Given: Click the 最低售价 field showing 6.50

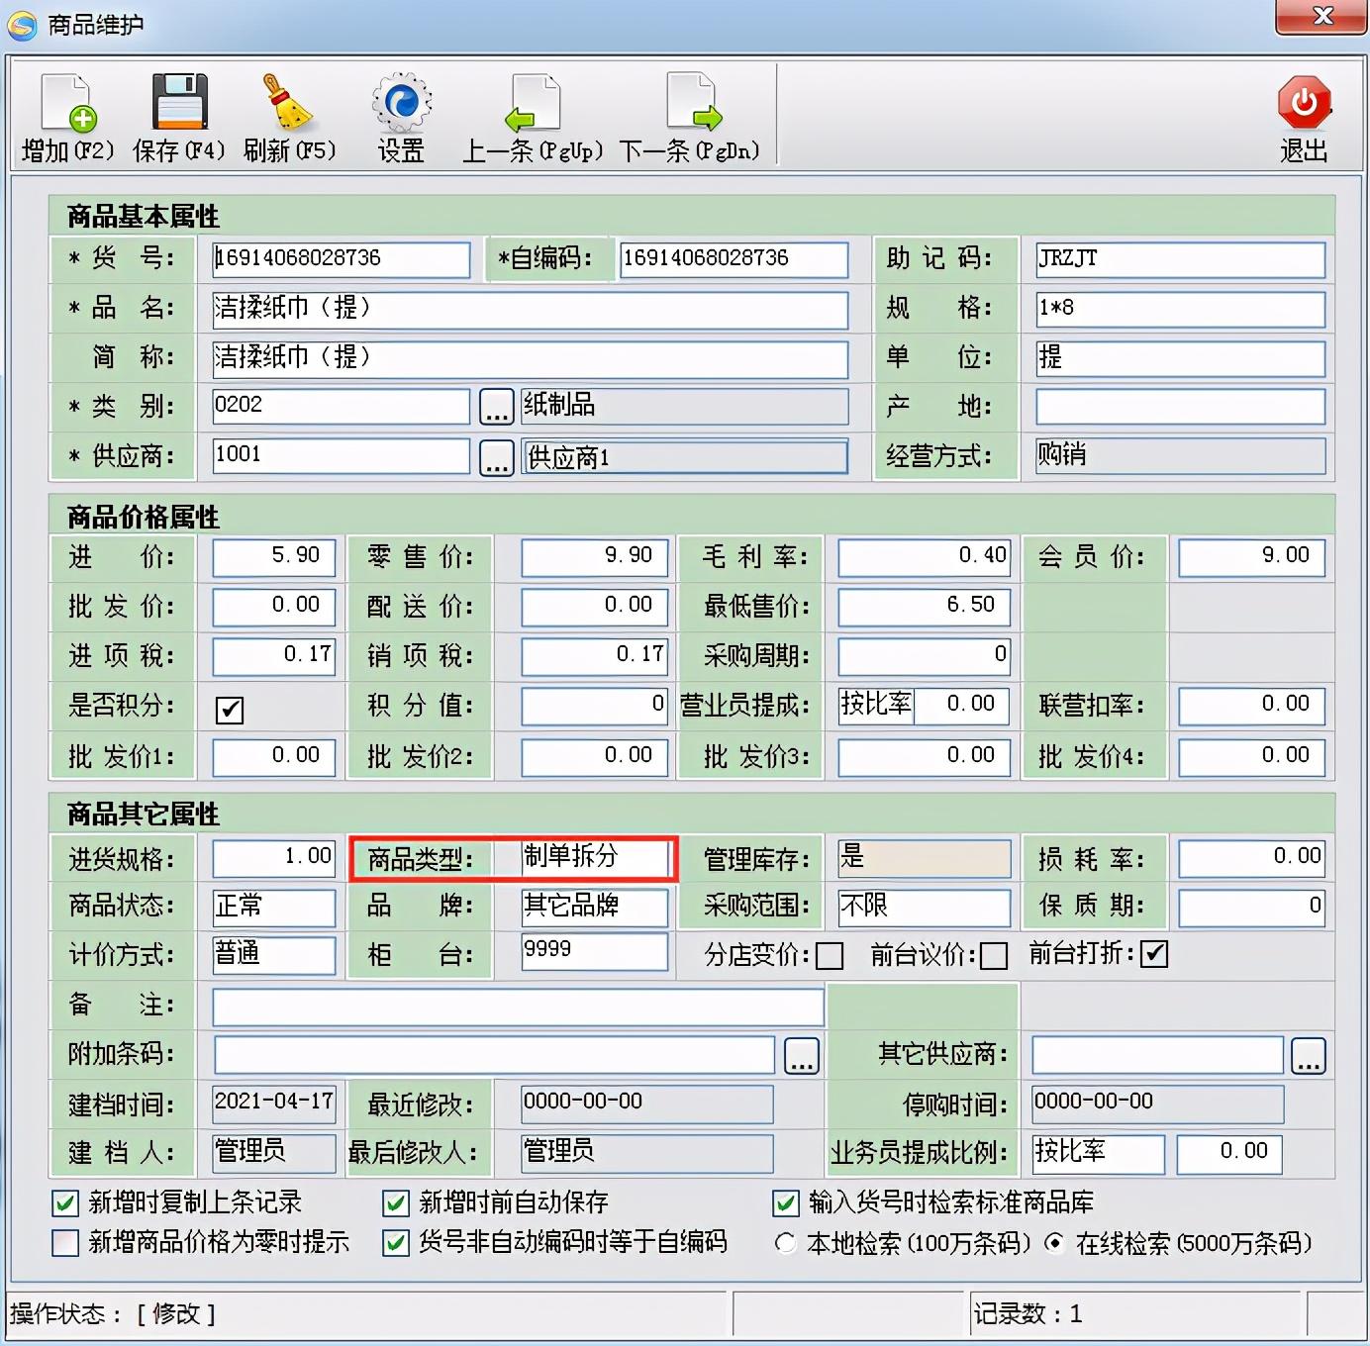Looking at the screenshot, I should [925, 606].
